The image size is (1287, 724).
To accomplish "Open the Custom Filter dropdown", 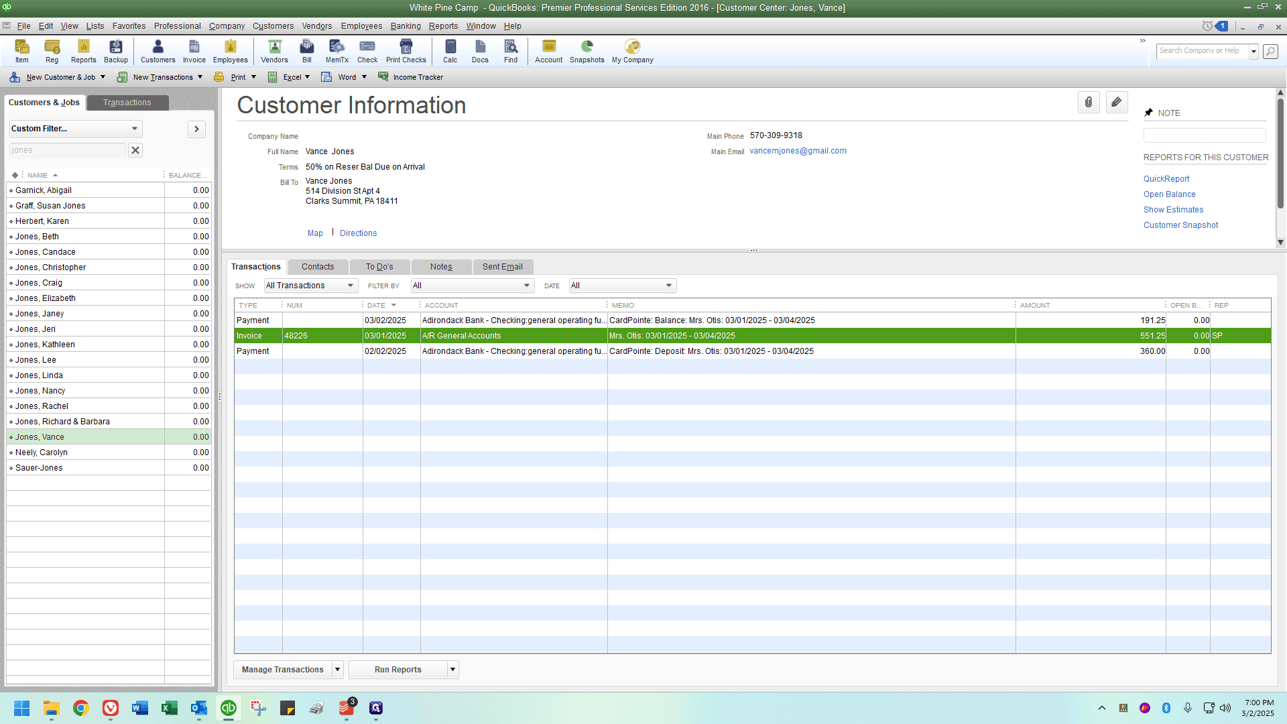I will coord(75,129).
